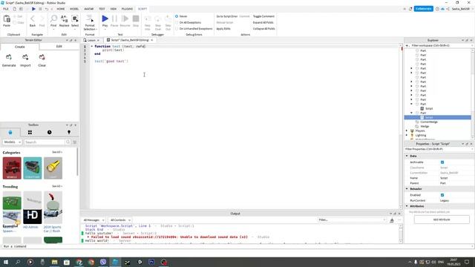Click the Stop test icon
Screen dimensions: 475x267
click(136, 19)
